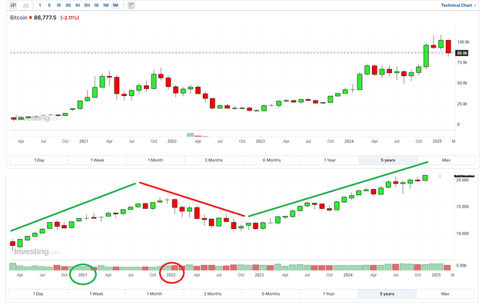Click the 2025 date label on bottom chart
This screenshot has width=492, height=308.
tap(436, 275)
